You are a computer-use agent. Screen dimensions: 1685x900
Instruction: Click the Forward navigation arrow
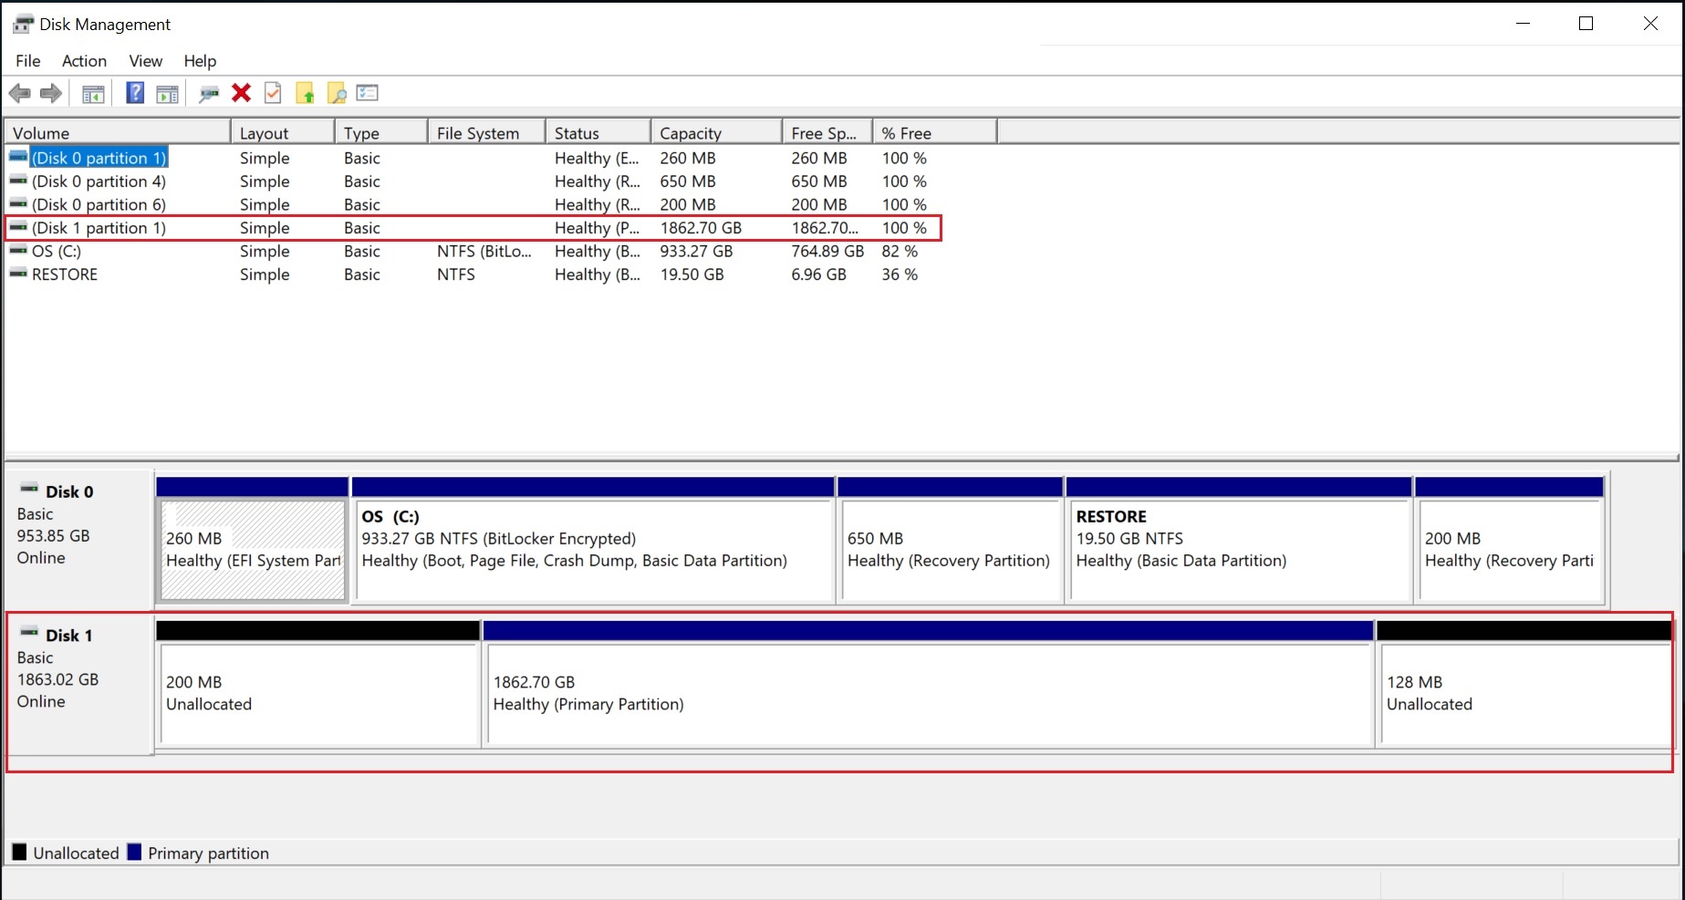[x=51, y=92]
